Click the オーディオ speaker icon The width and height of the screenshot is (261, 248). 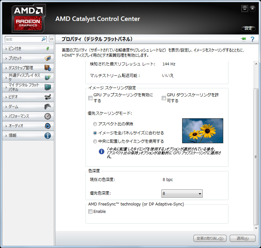[48, 126]
